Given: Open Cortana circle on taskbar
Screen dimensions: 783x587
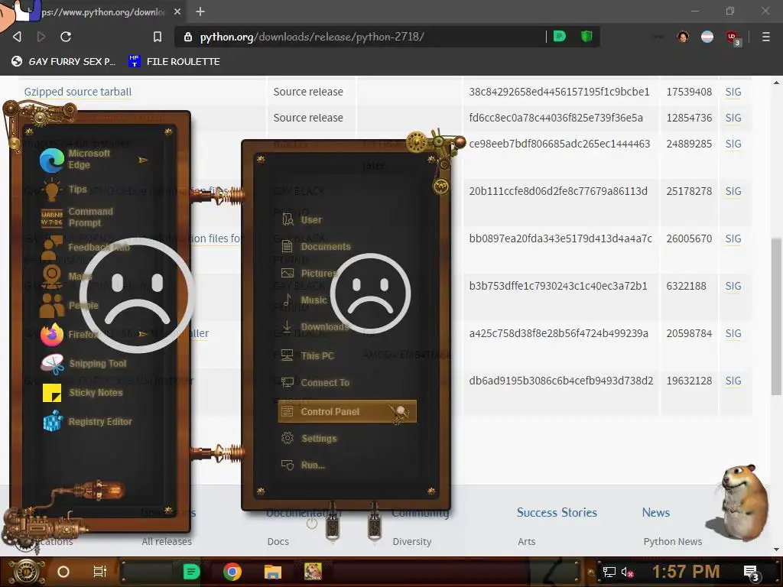Looking at the screenshot, I should [63, 572].
